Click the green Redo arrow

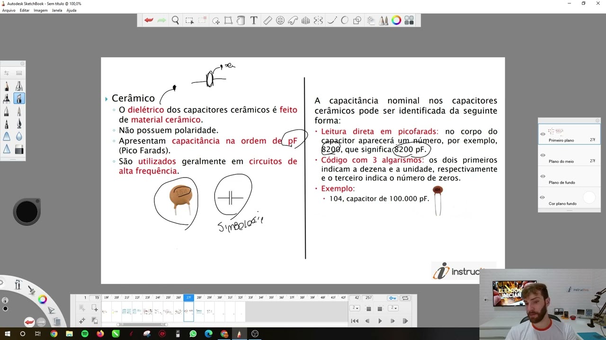click(x=162, y=20)
